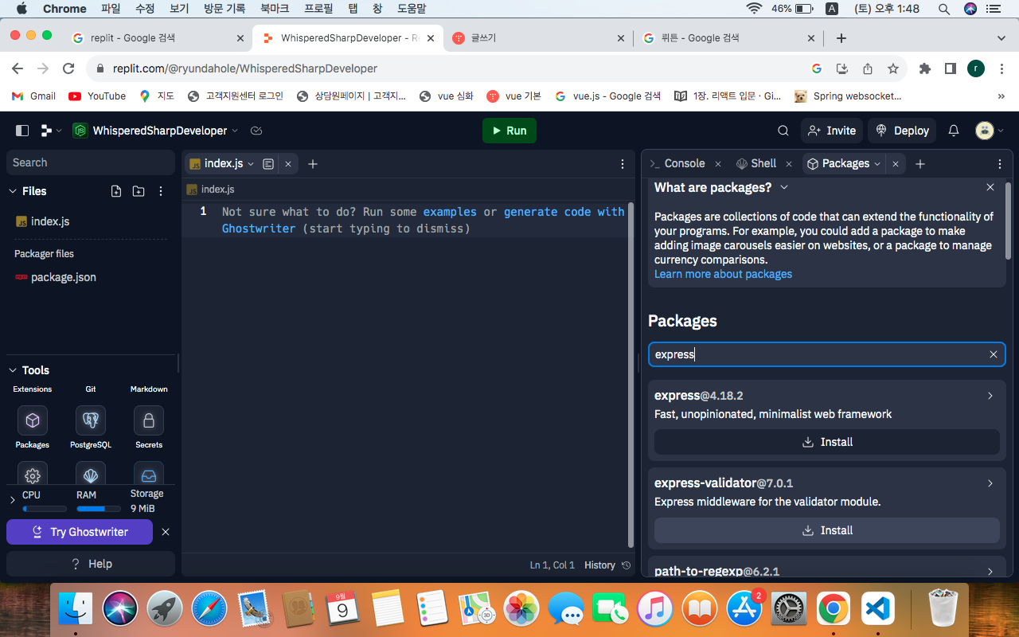The height and width of the screenshot is (637, 1019).
Task: Add a new editor tab with plus
Action: point(313,164)
